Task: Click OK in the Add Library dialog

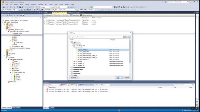Action: 119,77
